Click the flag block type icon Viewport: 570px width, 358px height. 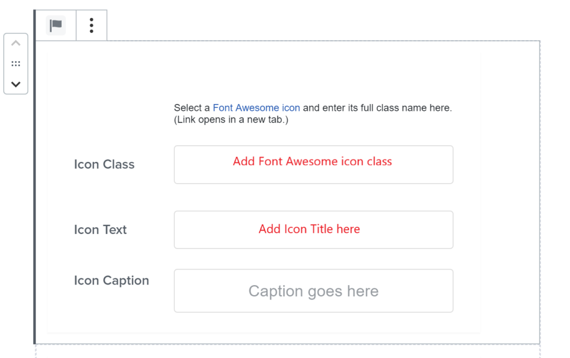56,26
